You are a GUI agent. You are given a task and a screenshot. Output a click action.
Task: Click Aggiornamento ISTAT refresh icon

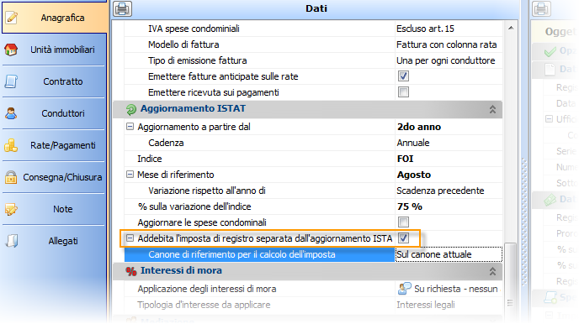[131, 109]
